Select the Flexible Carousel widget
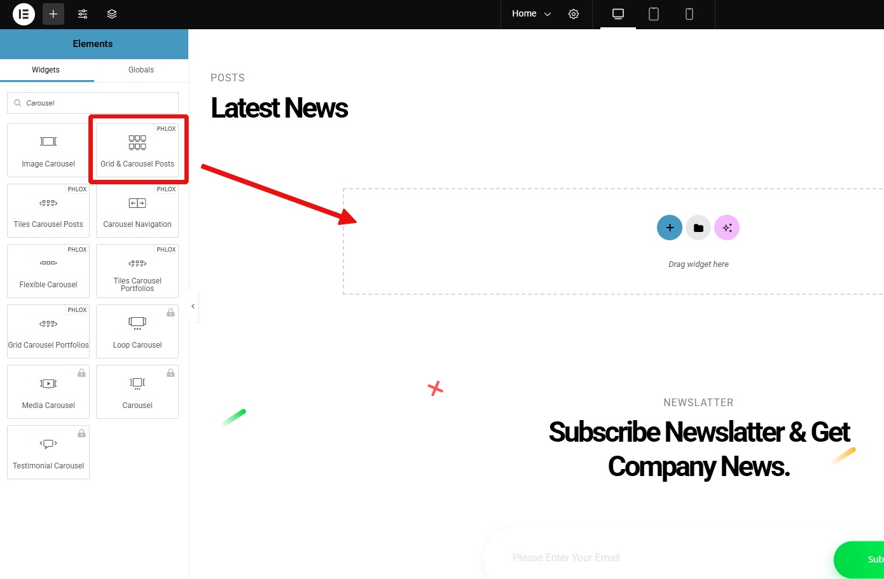 pos(48,271)
